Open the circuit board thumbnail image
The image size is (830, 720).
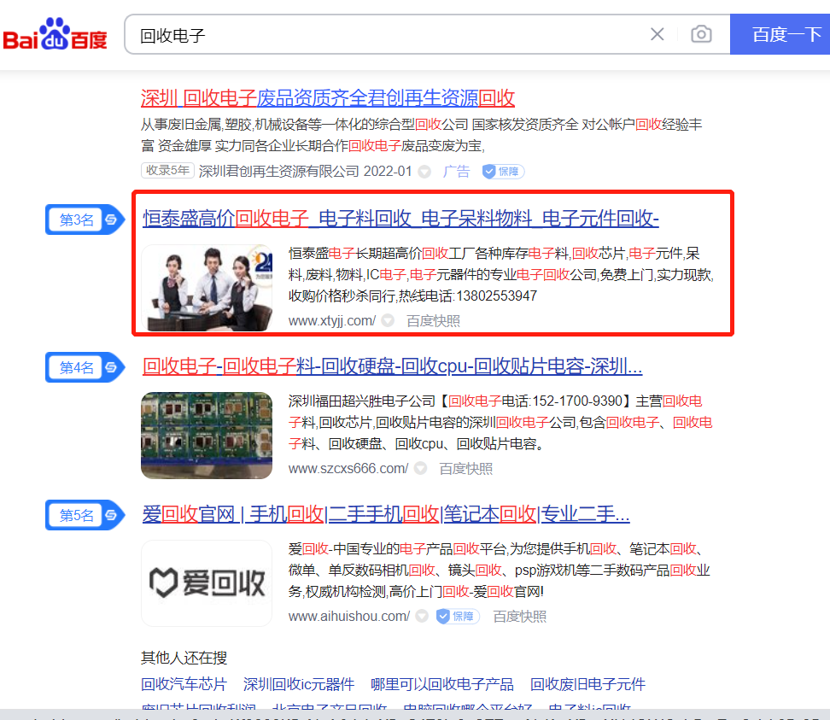tap(207, 436)
